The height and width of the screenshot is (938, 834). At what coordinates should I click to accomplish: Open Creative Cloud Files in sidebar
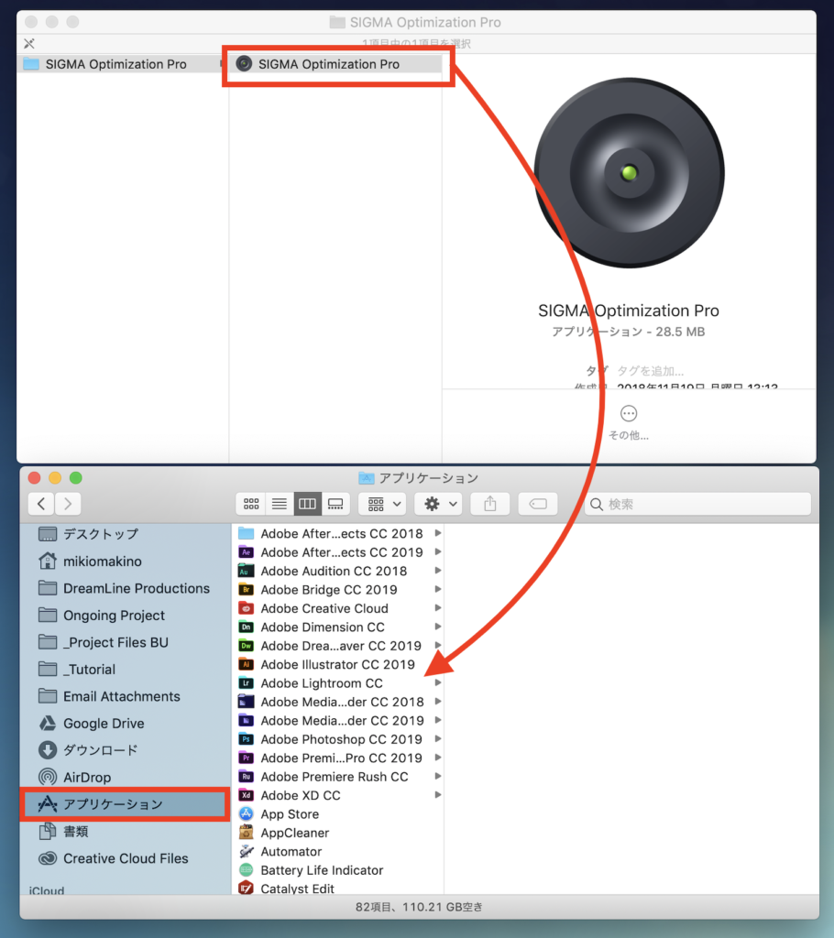pos(124,857)
